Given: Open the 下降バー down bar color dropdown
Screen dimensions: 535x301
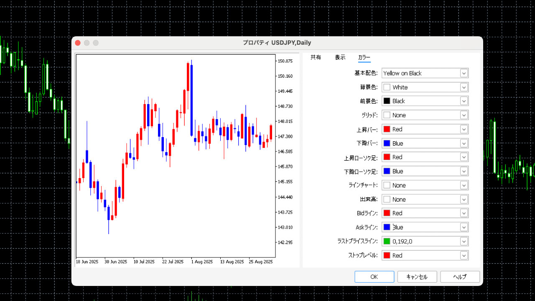Looking at the screenshot, I should [464, 143].
